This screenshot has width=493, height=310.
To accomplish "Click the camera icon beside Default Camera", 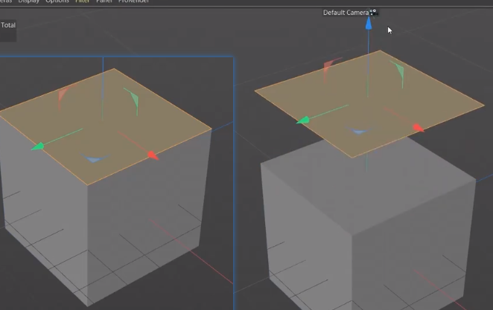I will coord(373,13).
